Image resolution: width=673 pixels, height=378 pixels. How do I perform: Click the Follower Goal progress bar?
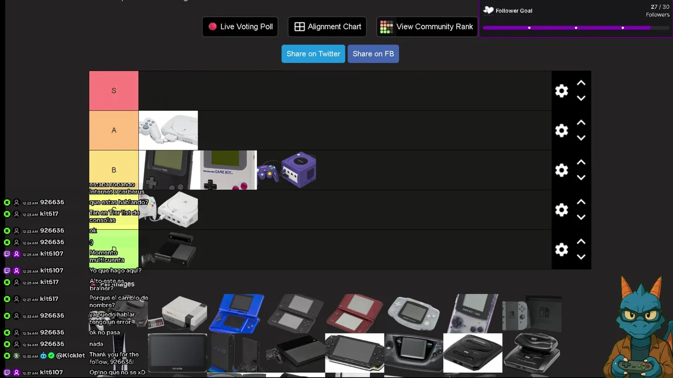pyautogui.click(x=576, y=28)
